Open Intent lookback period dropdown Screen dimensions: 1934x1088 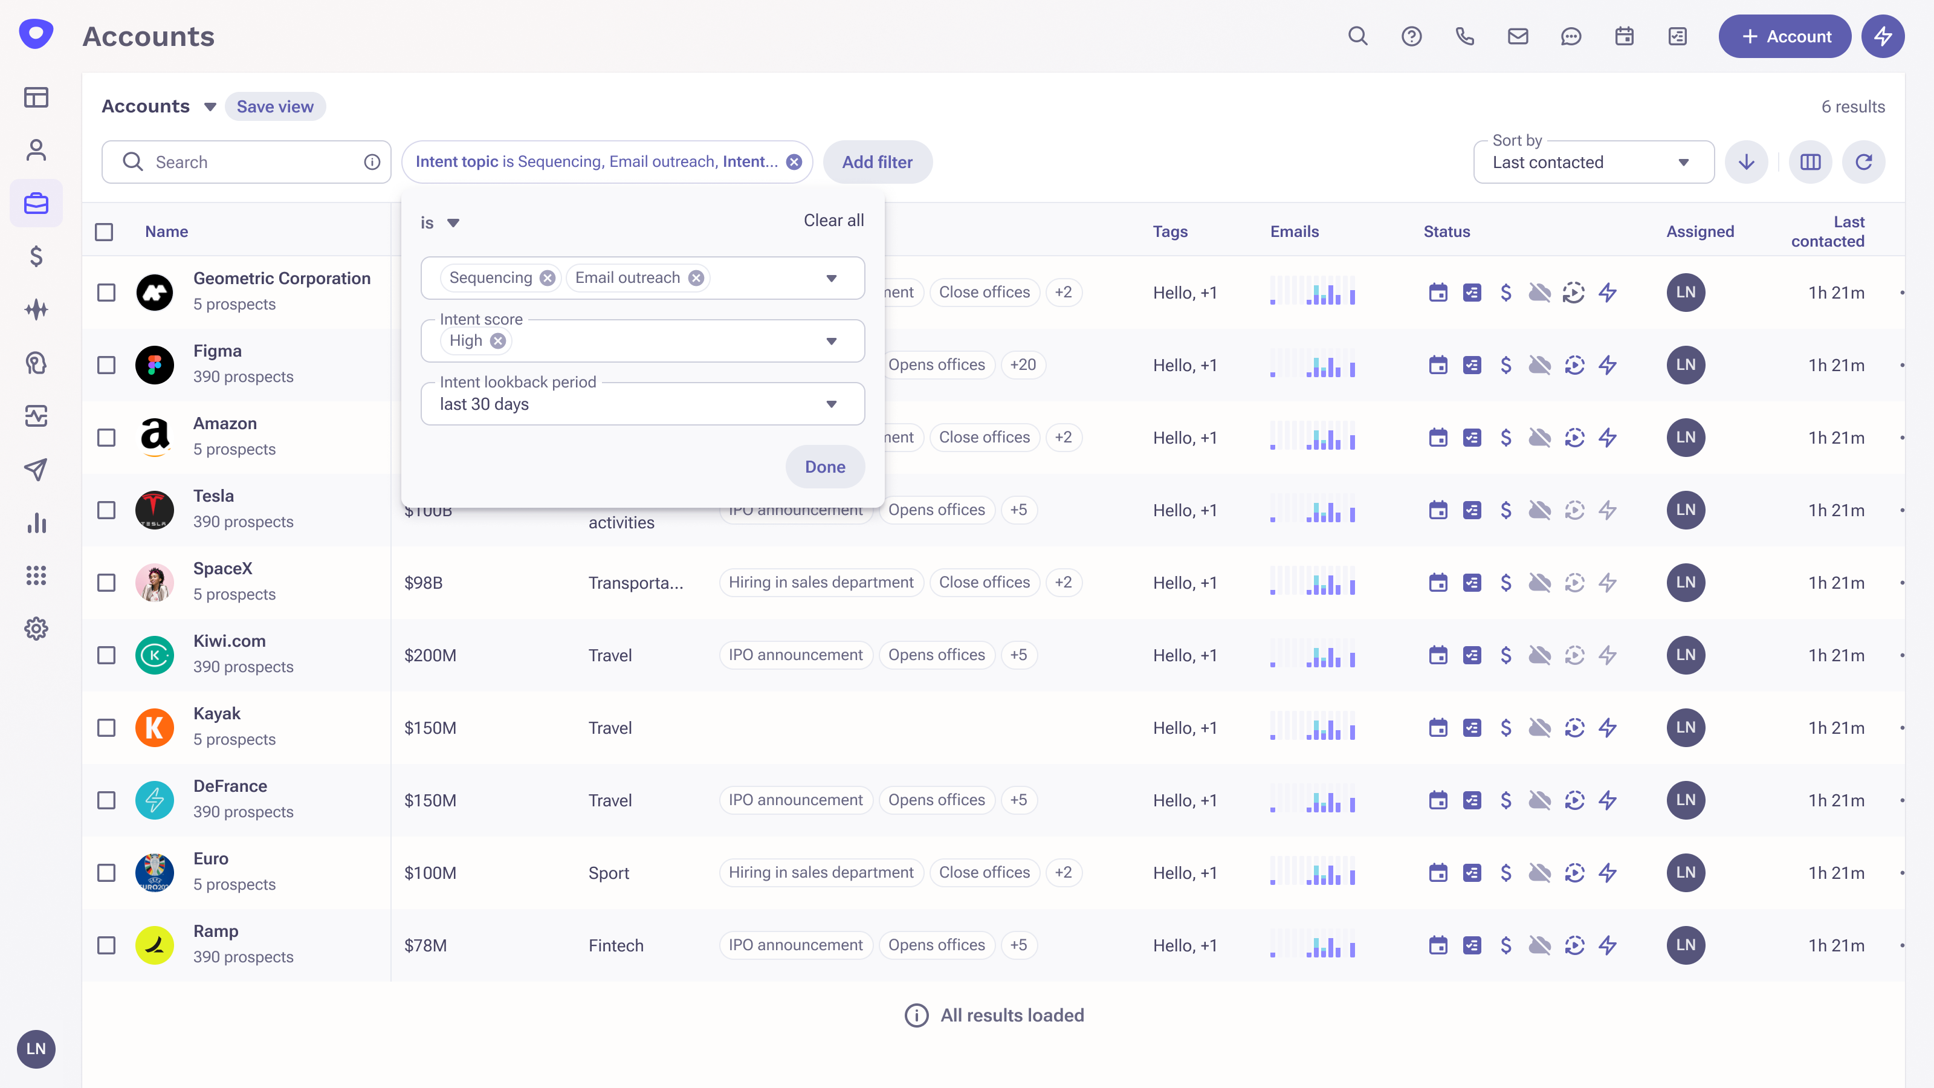(831, 404)
